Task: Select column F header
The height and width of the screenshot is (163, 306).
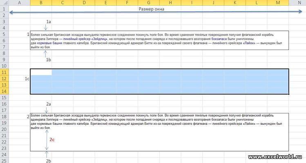Action: point(127,3)
